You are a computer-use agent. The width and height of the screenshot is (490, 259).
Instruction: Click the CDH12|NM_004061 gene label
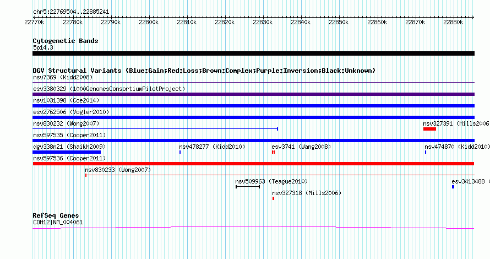pos(58,223)
